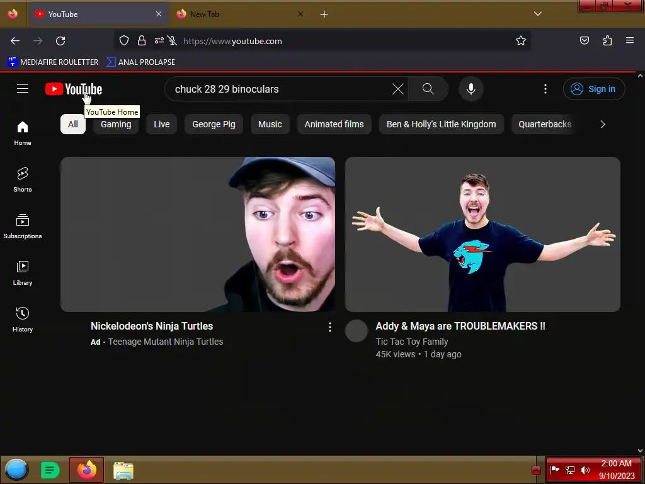Close the YouTube tab
645x484 pixels.
point(159,14)
